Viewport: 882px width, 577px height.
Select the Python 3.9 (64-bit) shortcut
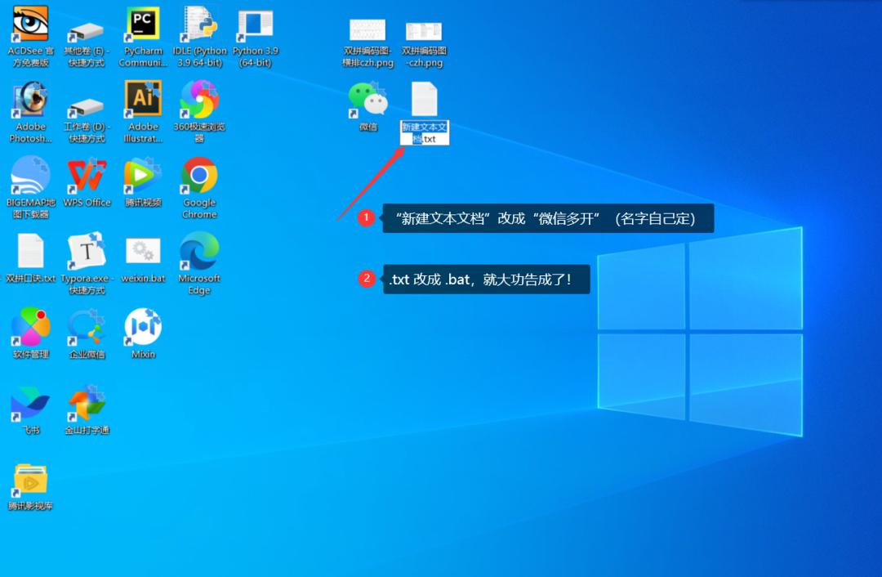tap(254, 25)
